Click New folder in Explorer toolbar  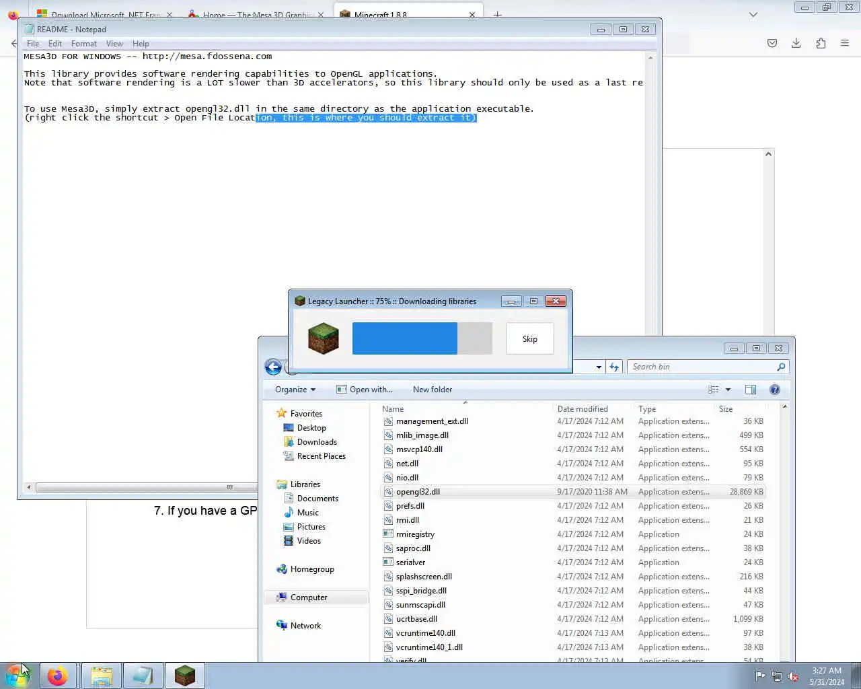433,390
